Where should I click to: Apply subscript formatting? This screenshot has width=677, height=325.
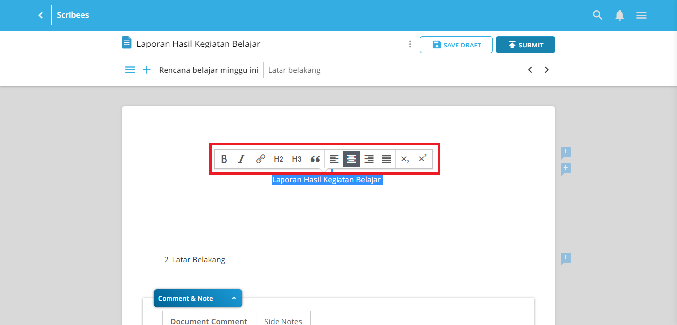[404, 159]
